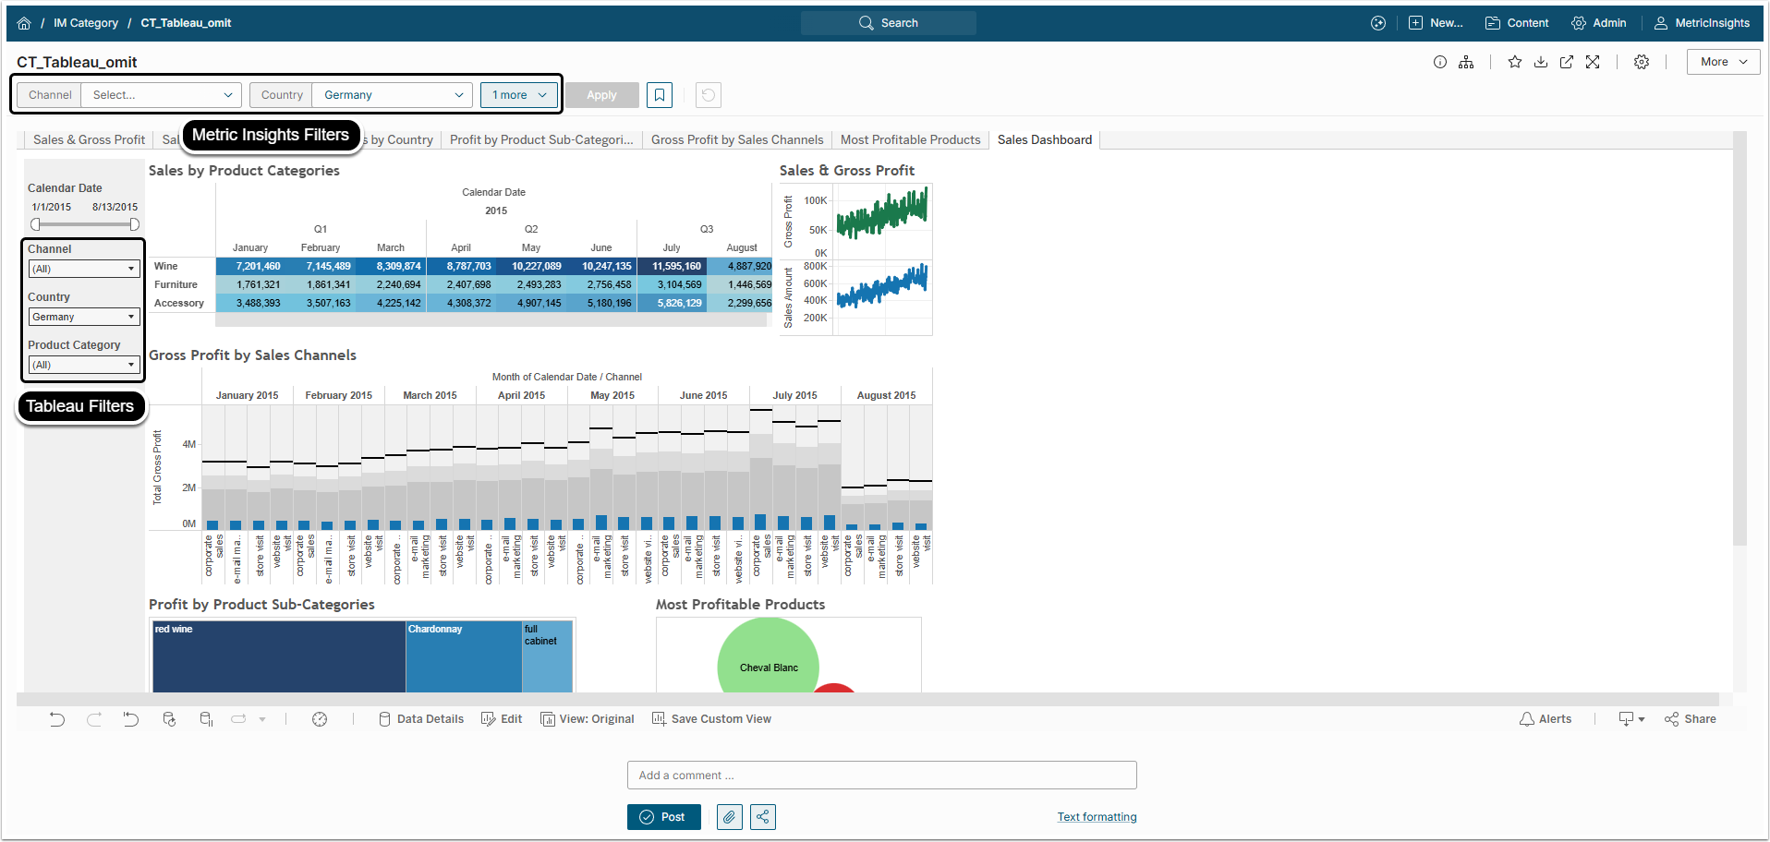Switch to Most Profitable Products tab
This screenshot has width=1770, height=842.
point(910,139)
